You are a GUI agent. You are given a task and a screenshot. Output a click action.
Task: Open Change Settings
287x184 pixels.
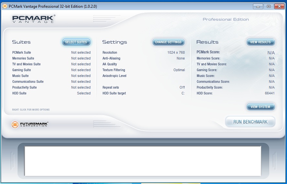168,42
